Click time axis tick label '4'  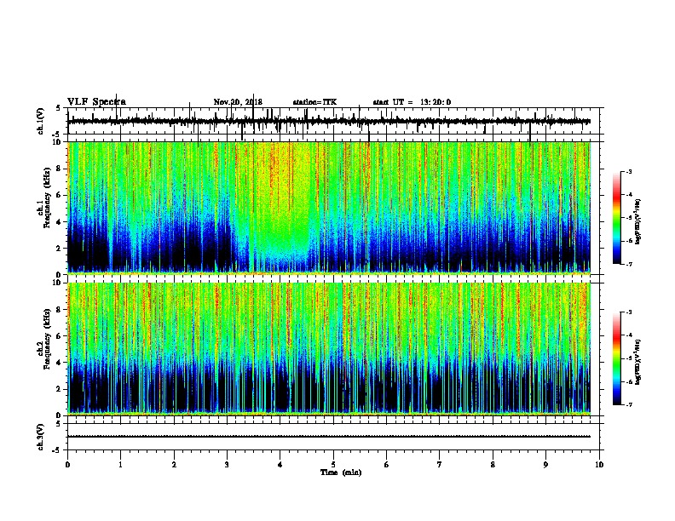coord(280,464)
